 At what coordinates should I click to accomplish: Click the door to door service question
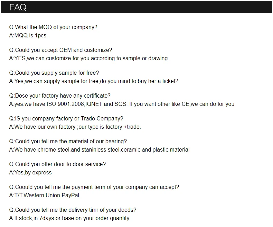[57, 164]
